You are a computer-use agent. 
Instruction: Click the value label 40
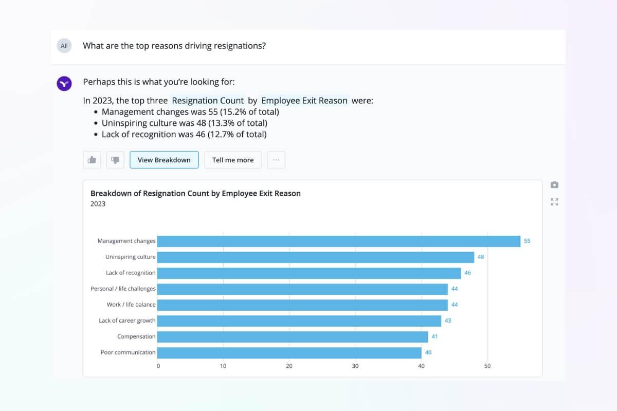[428, 352]
